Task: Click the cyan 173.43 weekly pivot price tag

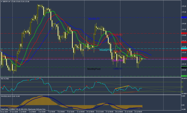Action: pos(184,49)
